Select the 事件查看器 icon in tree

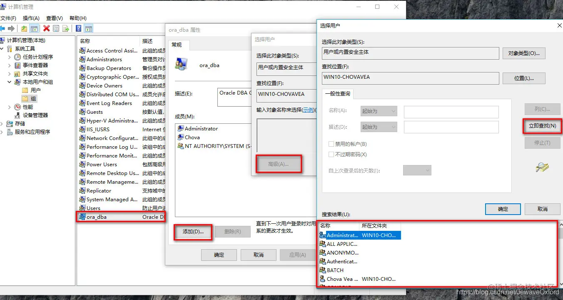17,65
